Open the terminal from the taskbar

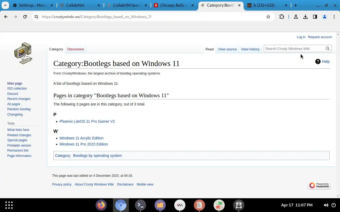point(141,205)
